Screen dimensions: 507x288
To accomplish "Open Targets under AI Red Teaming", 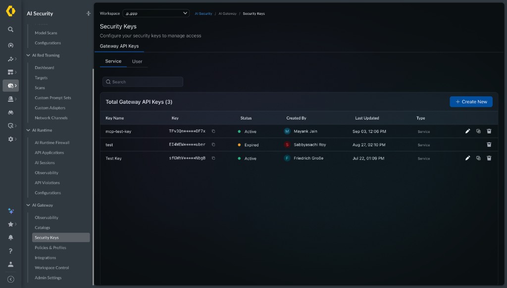I will [41, 78].
